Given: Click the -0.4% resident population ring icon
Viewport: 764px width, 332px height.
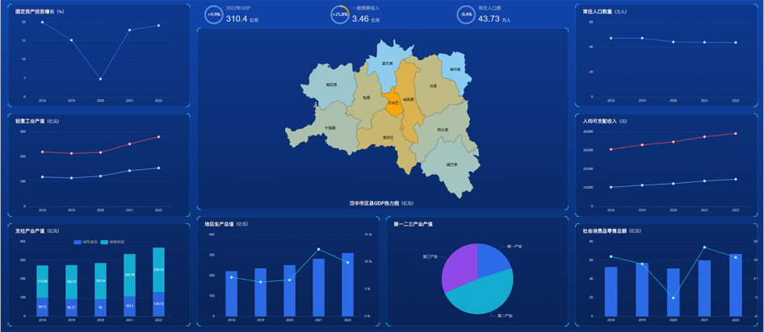Looking at the screenshot, I should [x=466, y=15].
